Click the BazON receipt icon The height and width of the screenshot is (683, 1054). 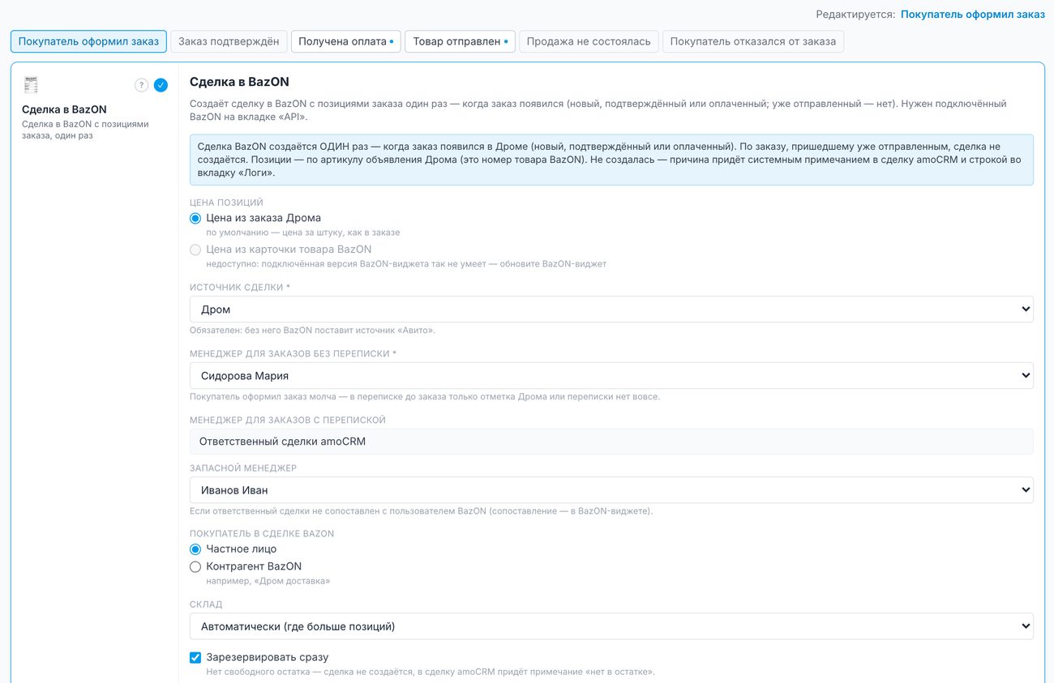pos(31,84)
